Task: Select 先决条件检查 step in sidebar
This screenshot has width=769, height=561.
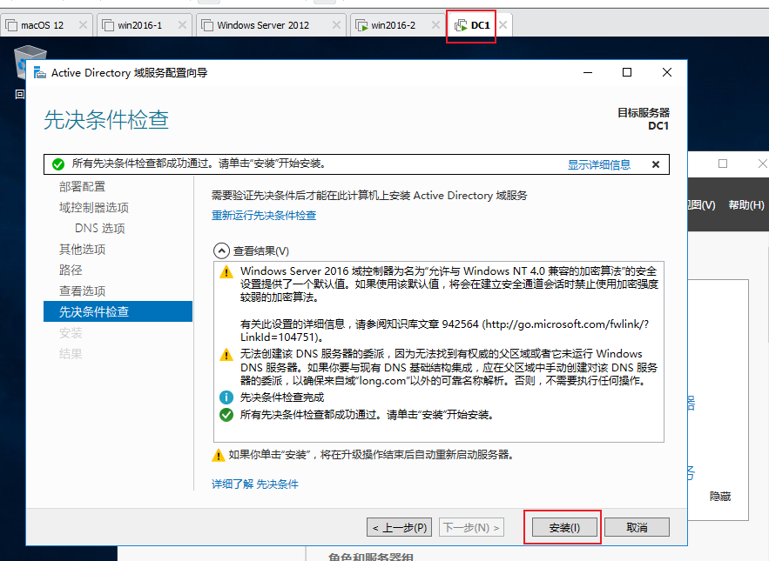Action: tap(118, 311)
